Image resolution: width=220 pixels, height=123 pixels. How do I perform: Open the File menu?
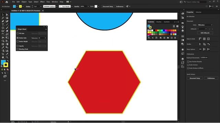pyautogui.click(x=13, y=2)
